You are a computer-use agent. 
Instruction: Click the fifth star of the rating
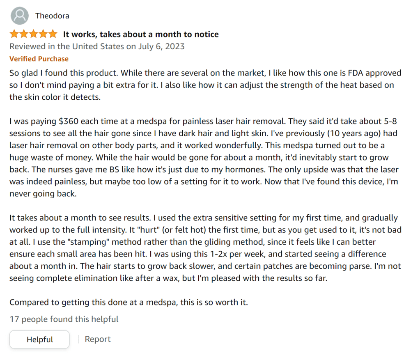tap(53, 34)
